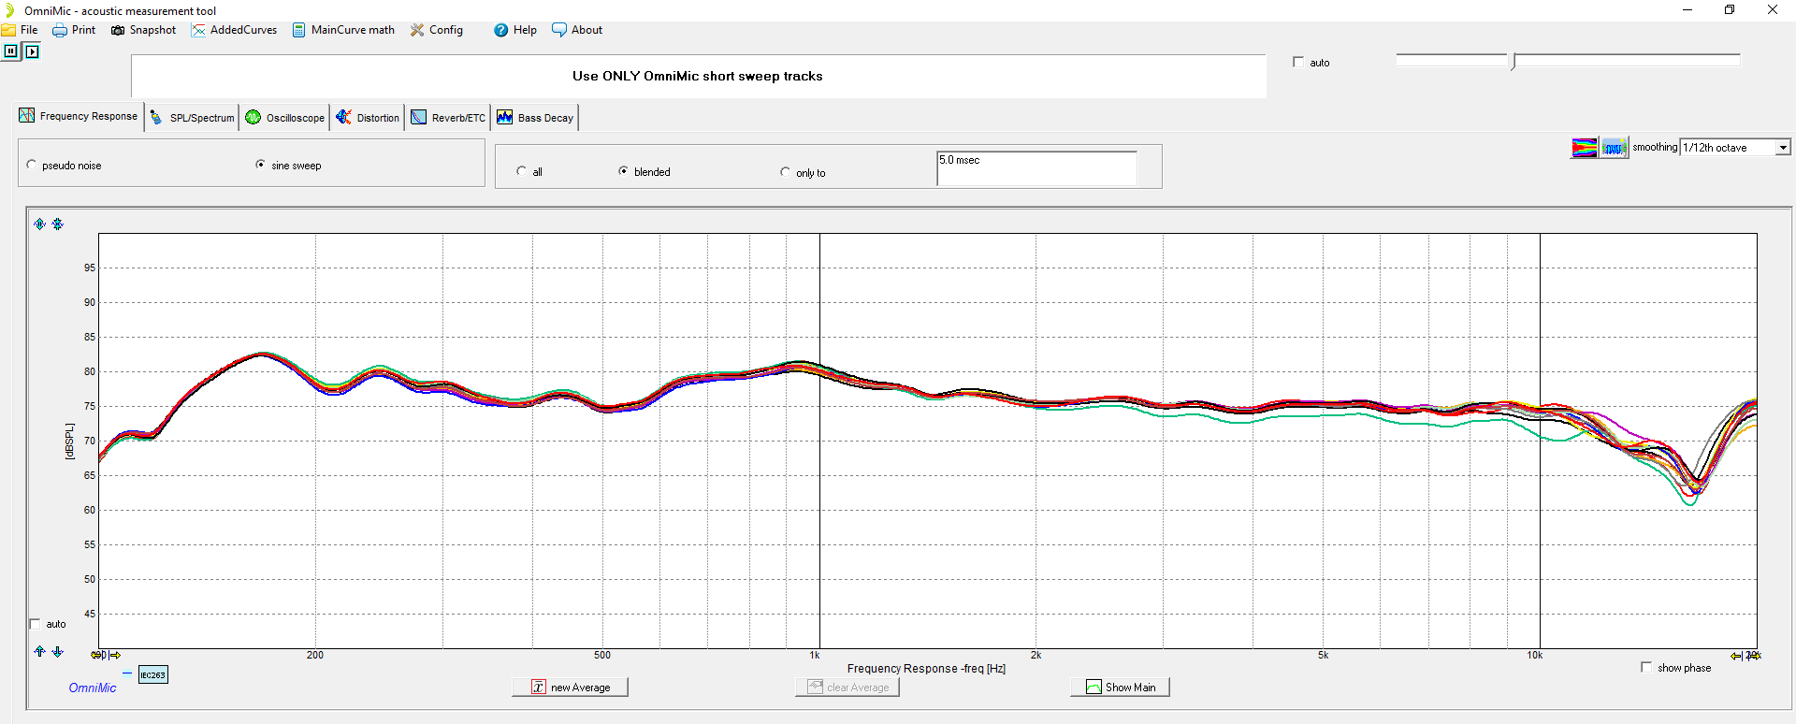Open the MainCurve math menu
This screenshot has width=1796, height=724.
[x=343, y=30]
